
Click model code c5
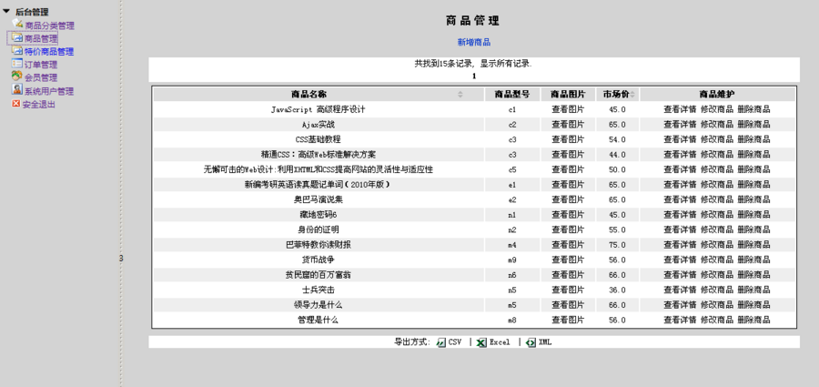[511, 170]
